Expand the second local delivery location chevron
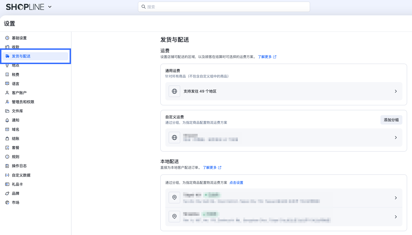Screen dimensions: 412x235 pyautogui.click(x=396, y=217)
